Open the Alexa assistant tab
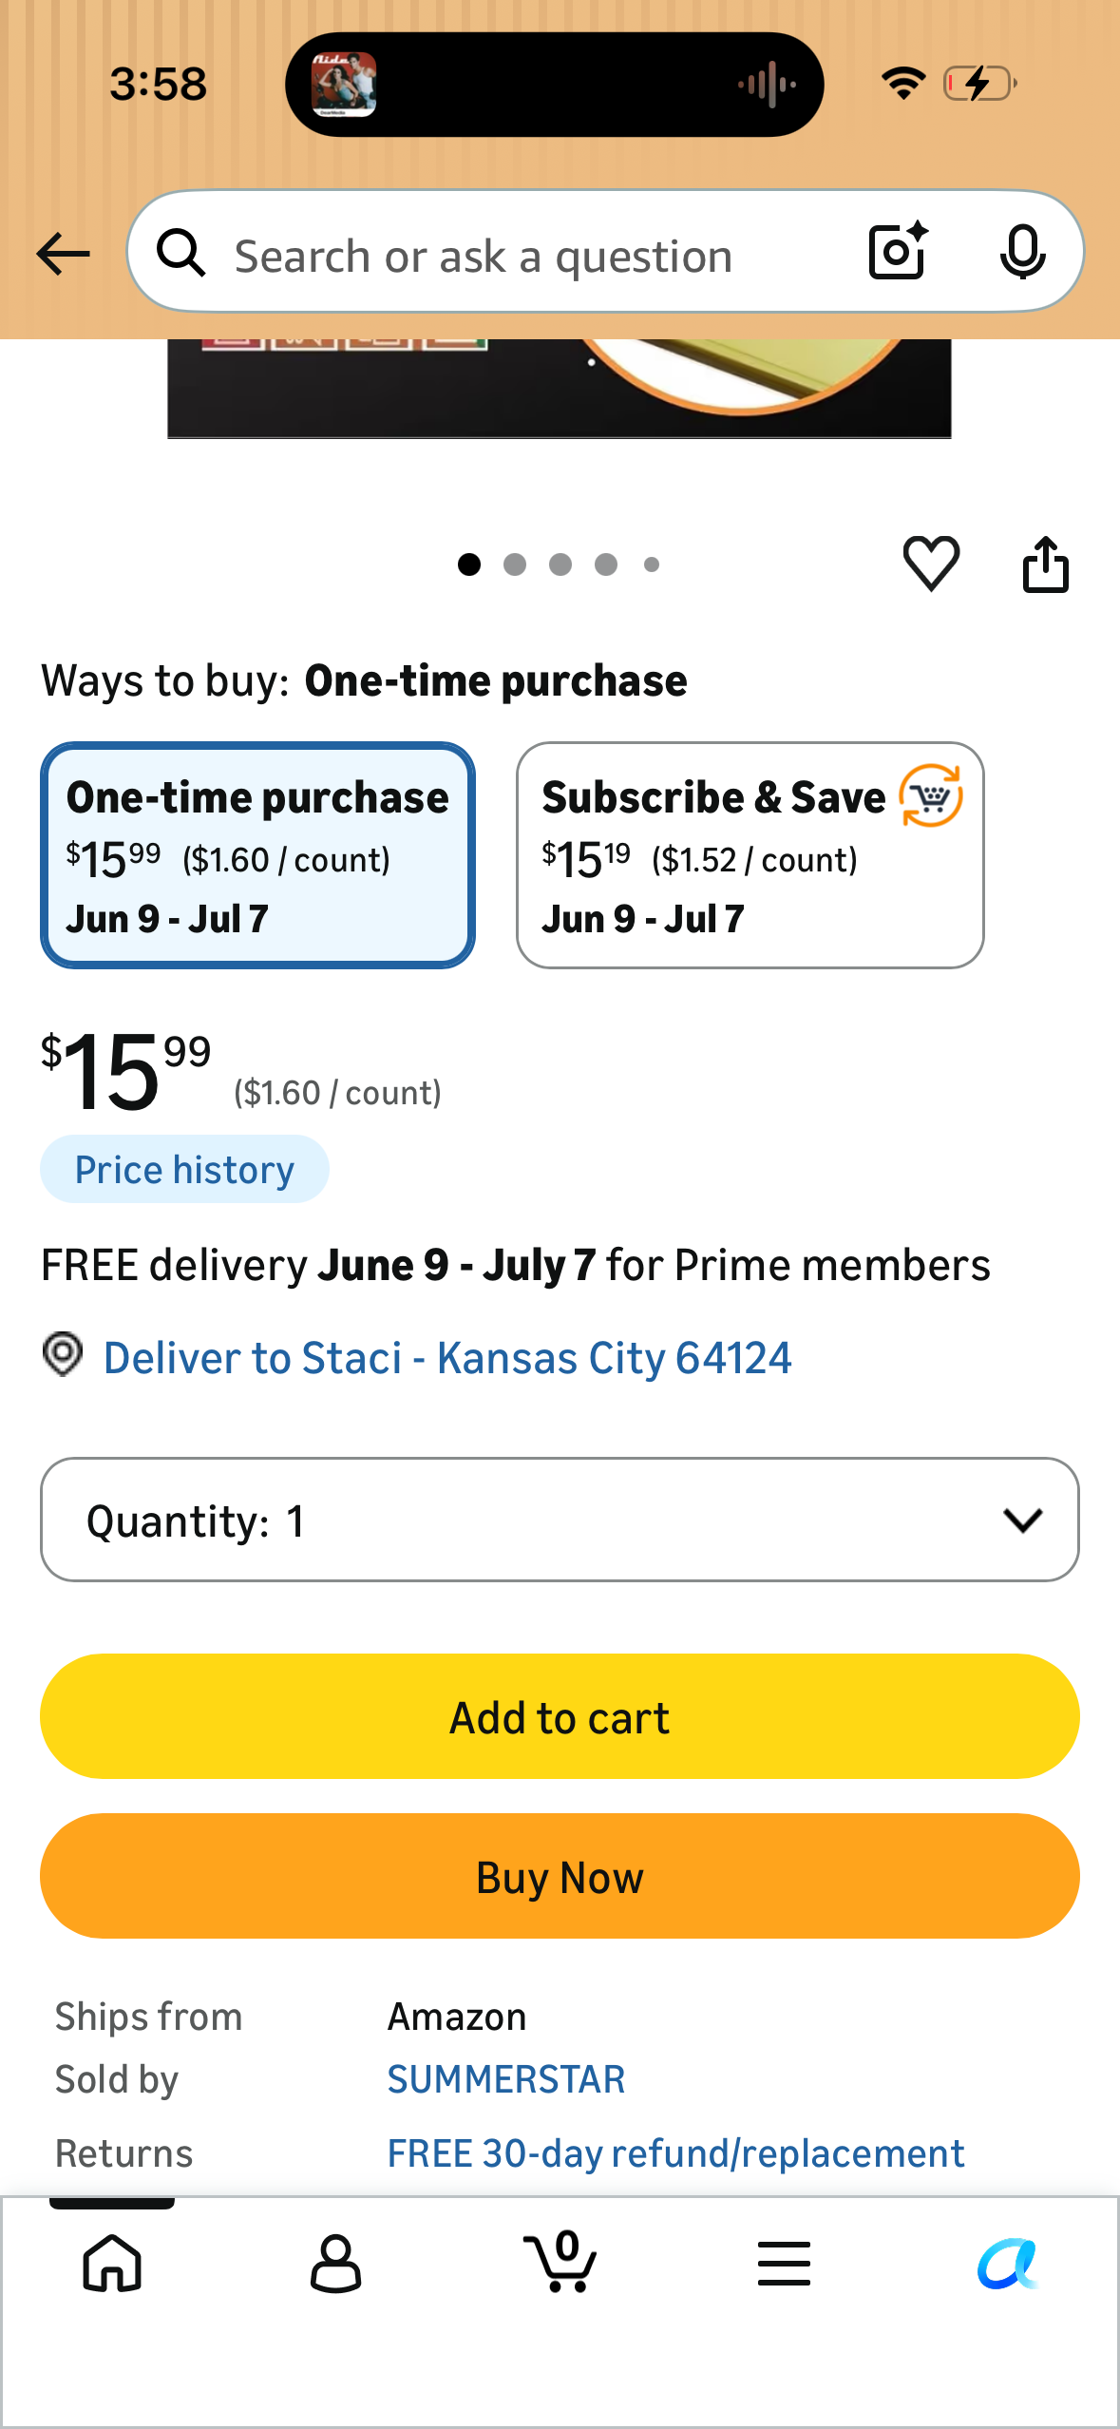Viewport: 1120px width, 2429px height. [x=1007, y=2263]
